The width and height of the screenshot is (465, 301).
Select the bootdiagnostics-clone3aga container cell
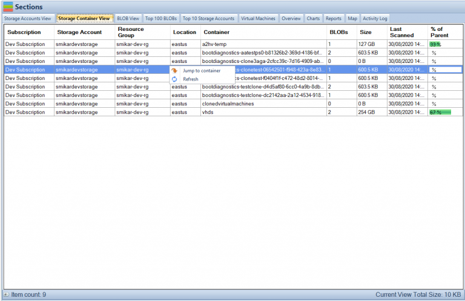pos(263,61)
